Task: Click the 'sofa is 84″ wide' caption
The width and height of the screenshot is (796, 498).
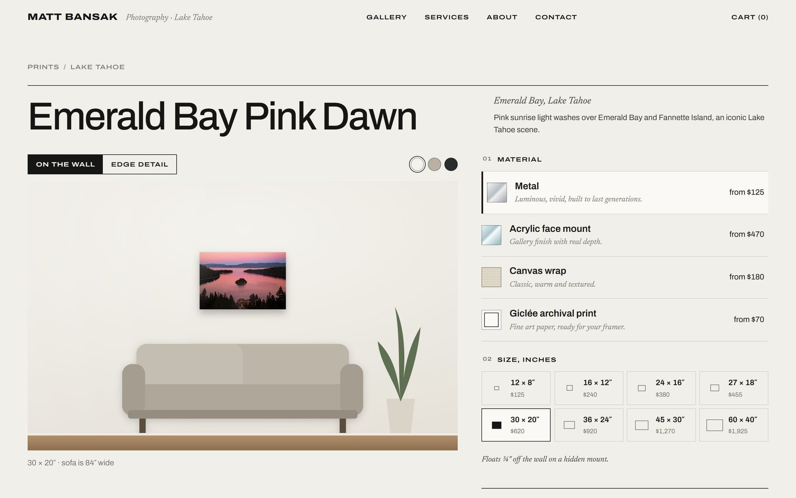Action: tap(88, 463)
